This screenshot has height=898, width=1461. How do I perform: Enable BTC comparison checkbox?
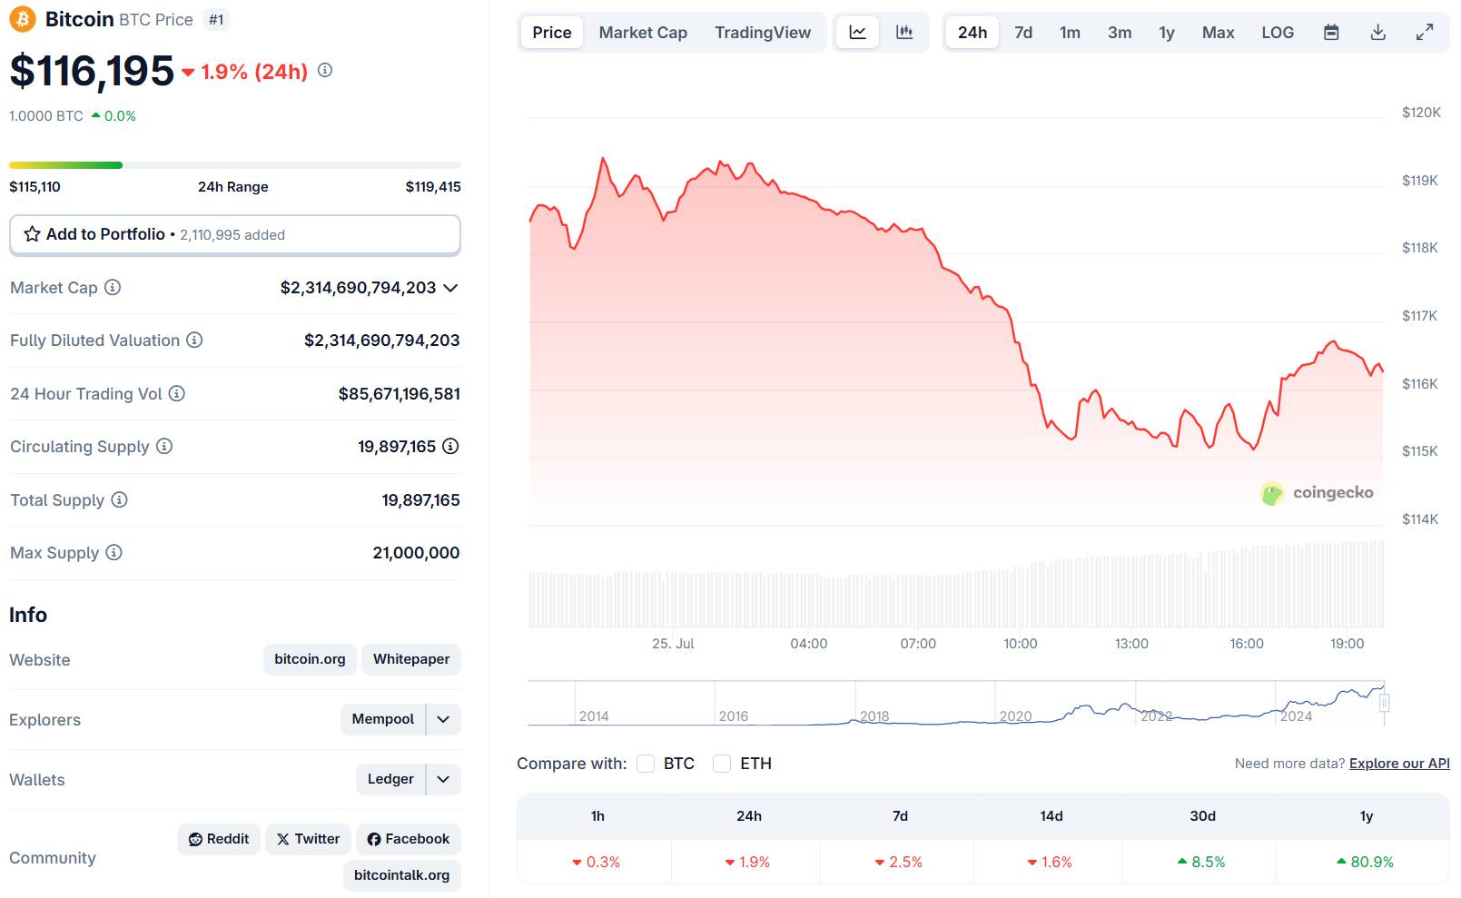coord(646,764)
